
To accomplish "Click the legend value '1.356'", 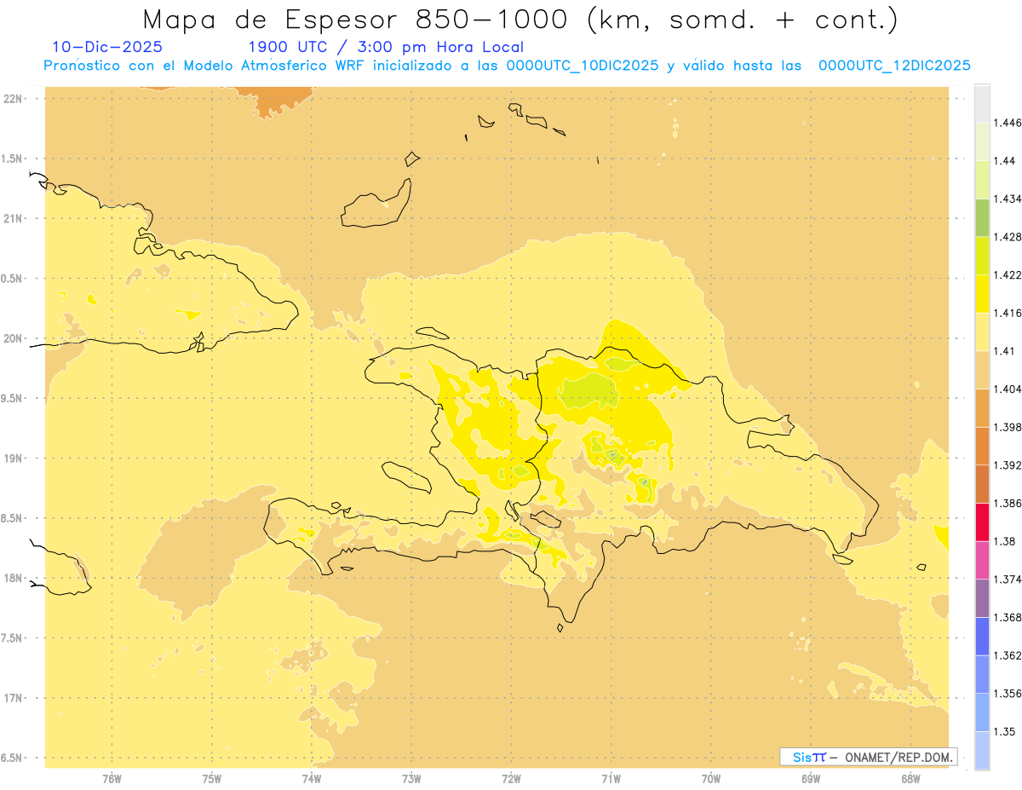I will pos(1009,693).
